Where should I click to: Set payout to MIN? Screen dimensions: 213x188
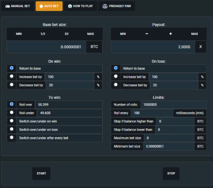(x=123, y=34)
